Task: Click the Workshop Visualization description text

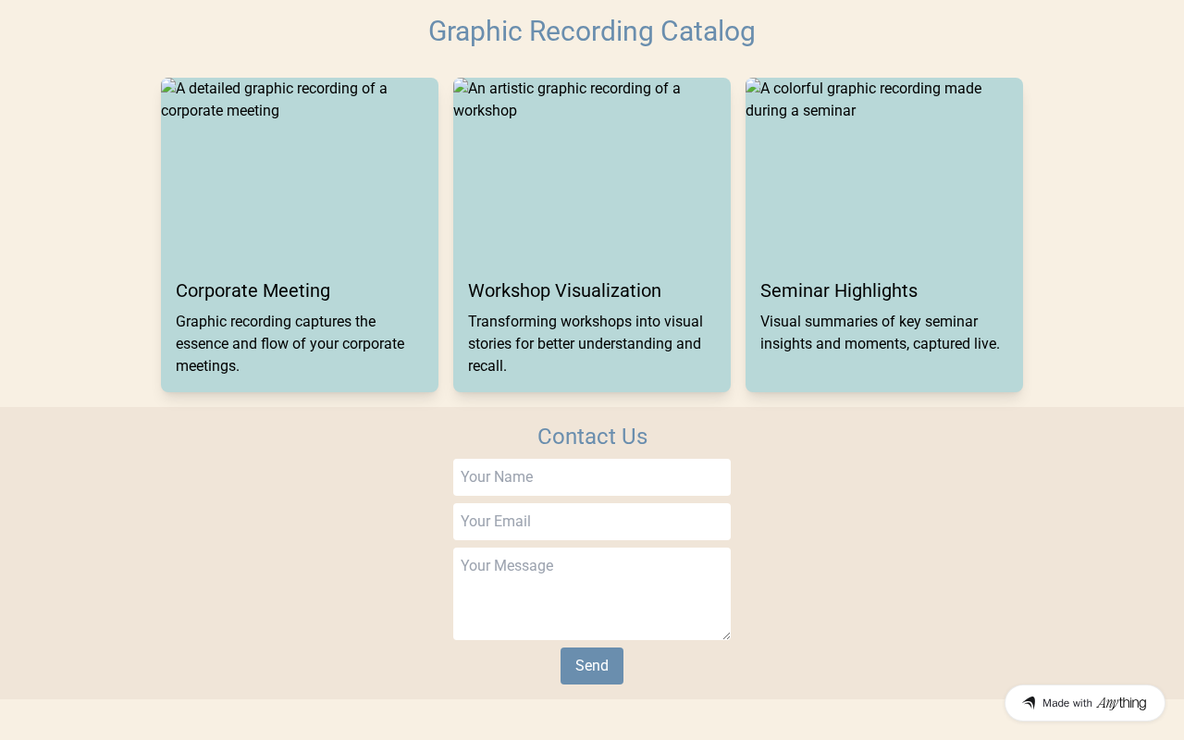Action: [585, 344]
